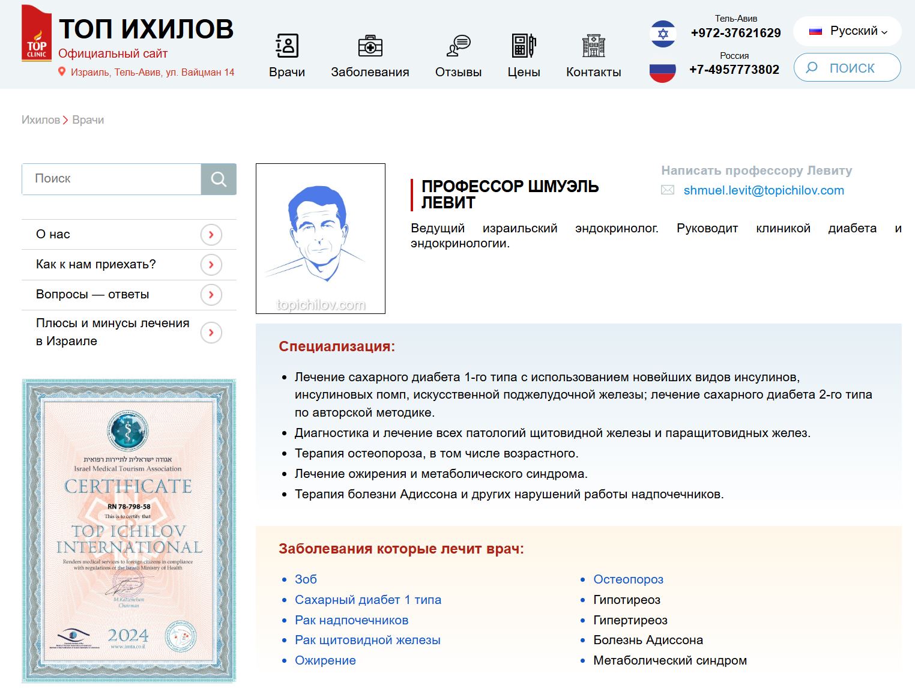The height and width of the screenshot is (688, 915).
Task: Click the ТОП ИХИЛОВ site title
Action: pos(146,29)
